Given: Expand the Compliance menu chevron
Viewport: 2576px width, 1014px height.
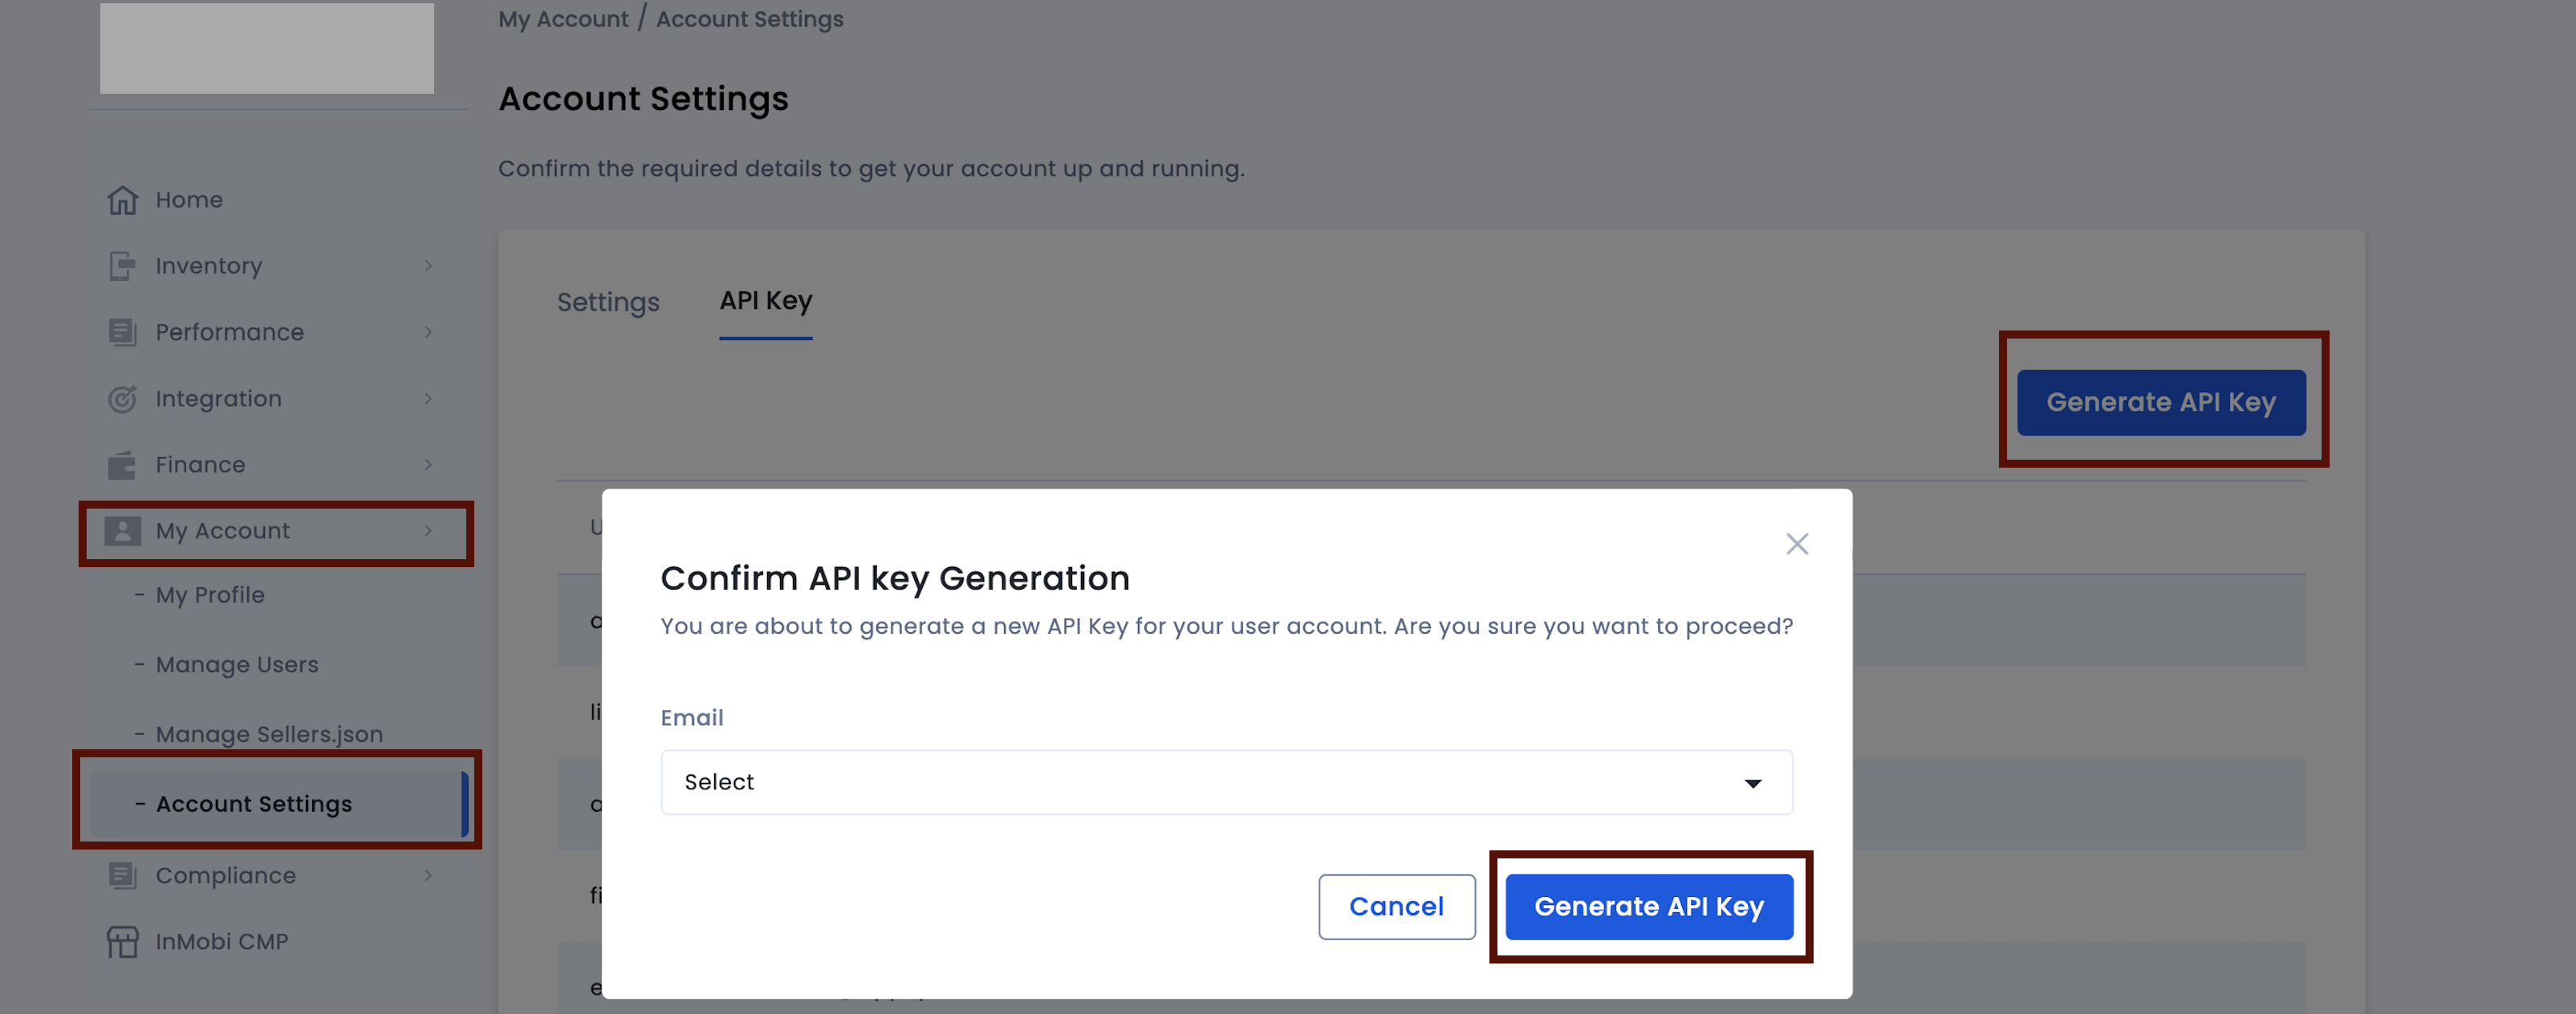Looking at the screenshot, I should click(428, 876).
